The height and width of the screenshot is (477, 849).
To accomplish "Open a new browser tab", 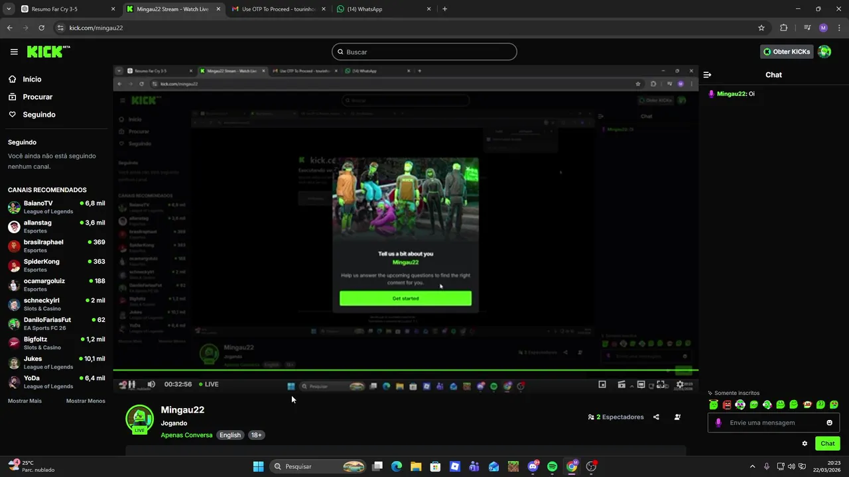I will click(444, 9).
